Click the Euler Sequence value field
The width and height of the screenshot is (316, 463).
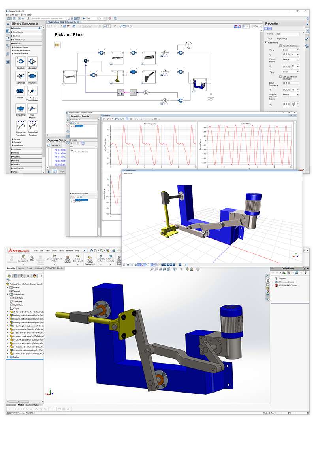click(x=291, y=83)
